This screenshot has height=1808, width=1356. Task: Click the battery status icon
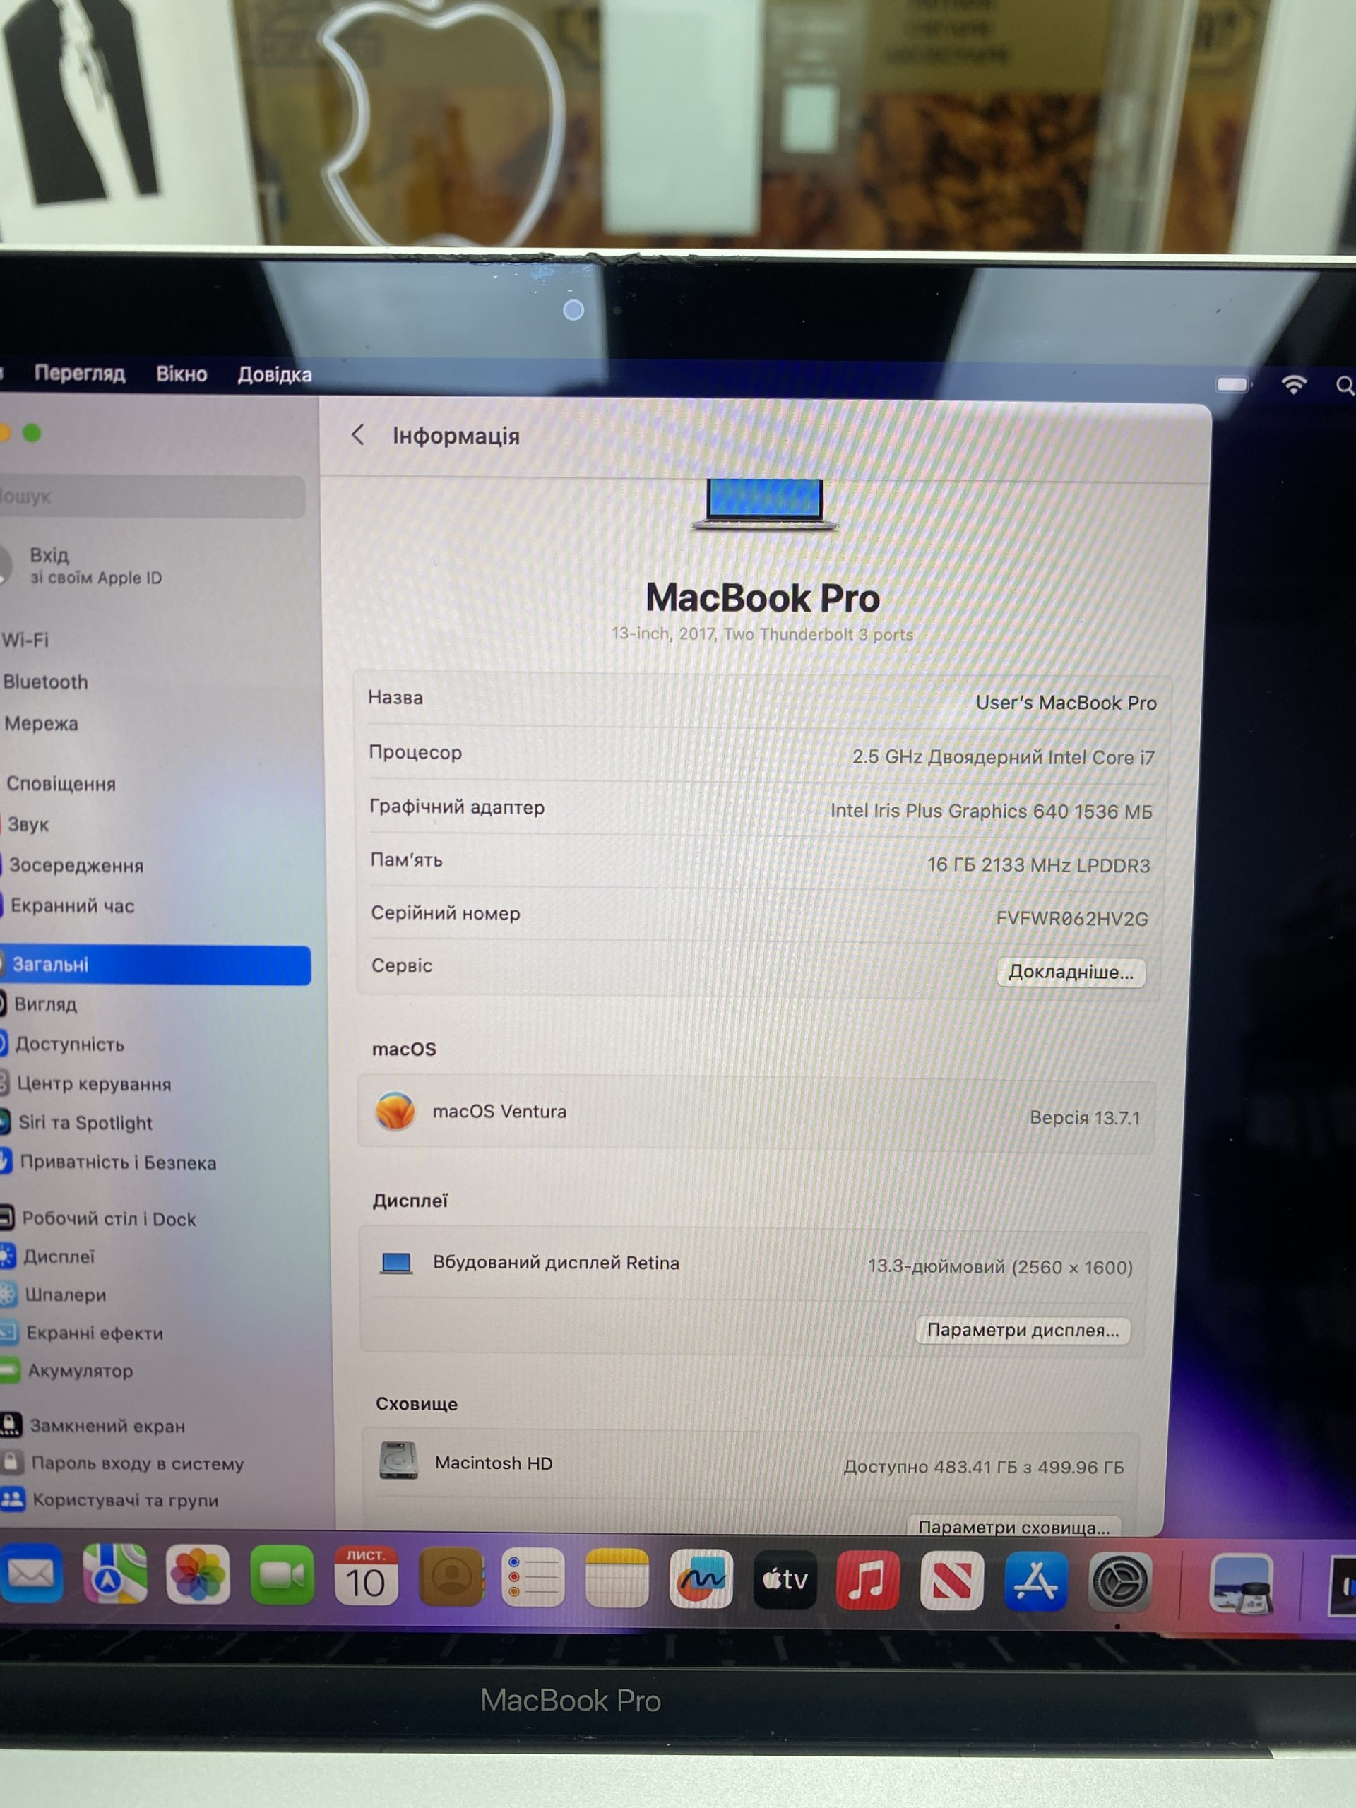click(x=1233, y=384)
